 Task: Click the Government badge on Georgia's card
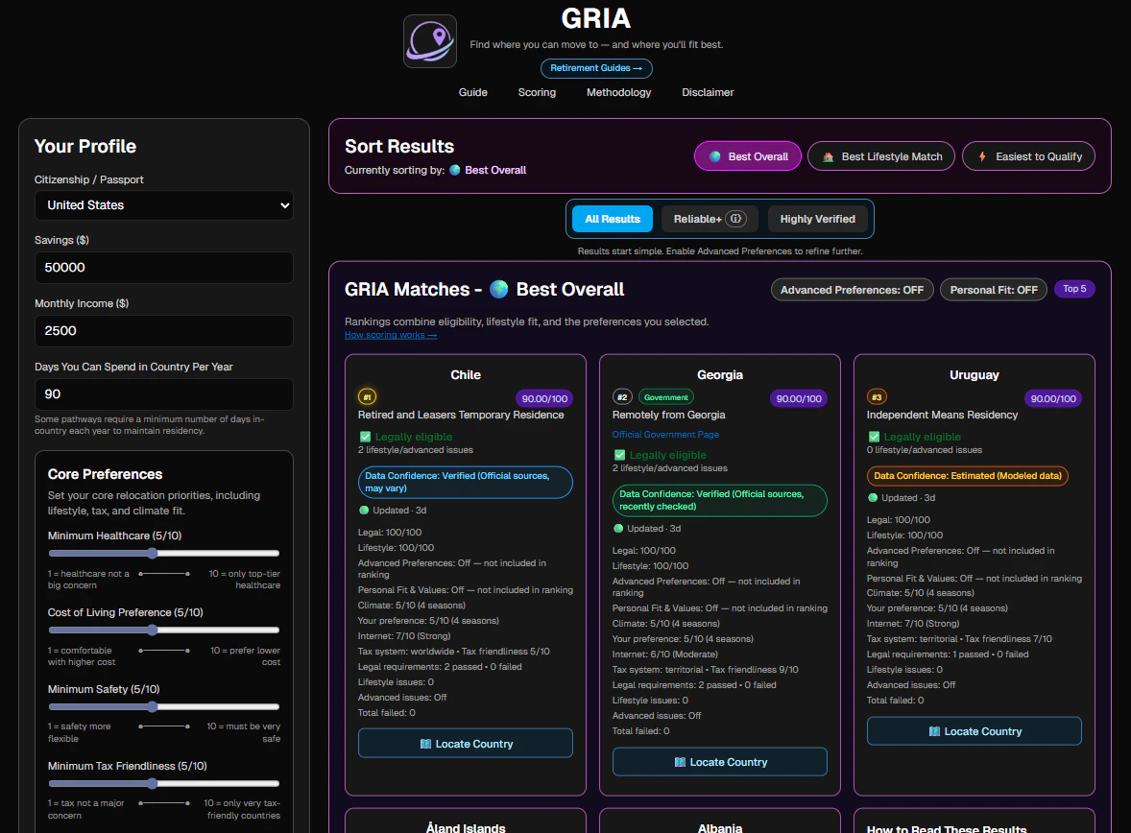pos(667,396)
